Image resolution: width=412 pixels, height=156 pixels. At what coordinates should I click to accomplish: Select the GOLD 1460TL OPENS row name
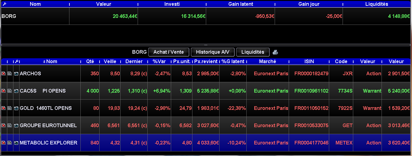click(x=46, y=108)
